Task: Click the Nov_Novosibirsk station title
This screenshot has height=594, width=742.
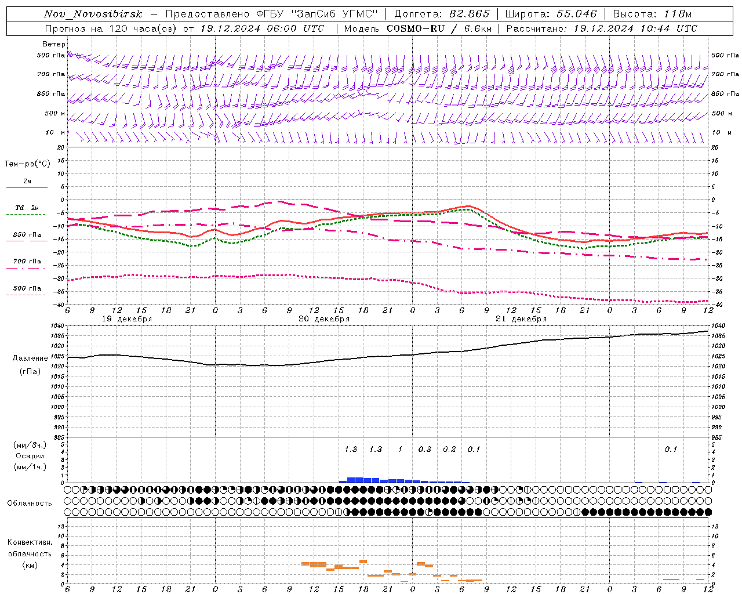Action: click(93, 14)
